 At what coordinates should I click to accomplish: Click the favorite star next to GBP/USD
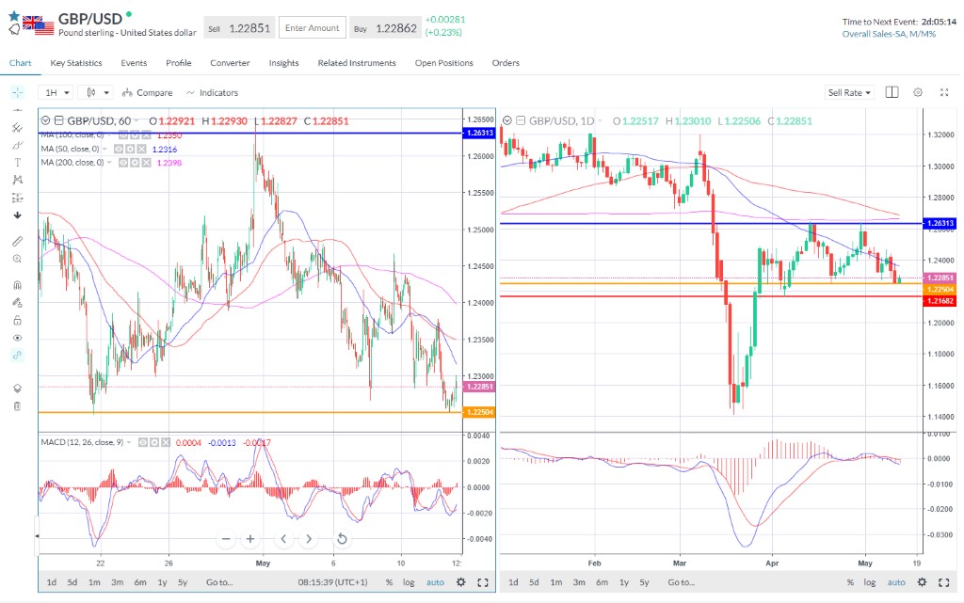13,17
